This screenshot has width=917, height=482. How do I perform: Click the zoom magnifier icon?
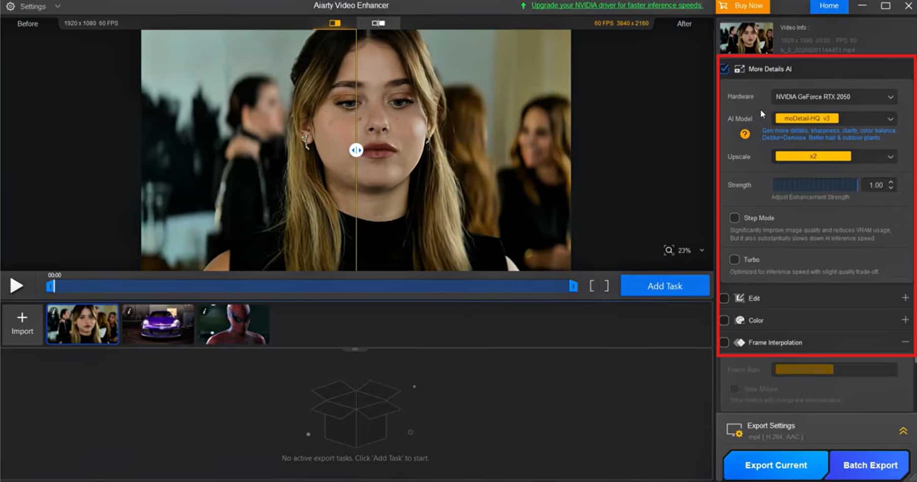point(669,250)
